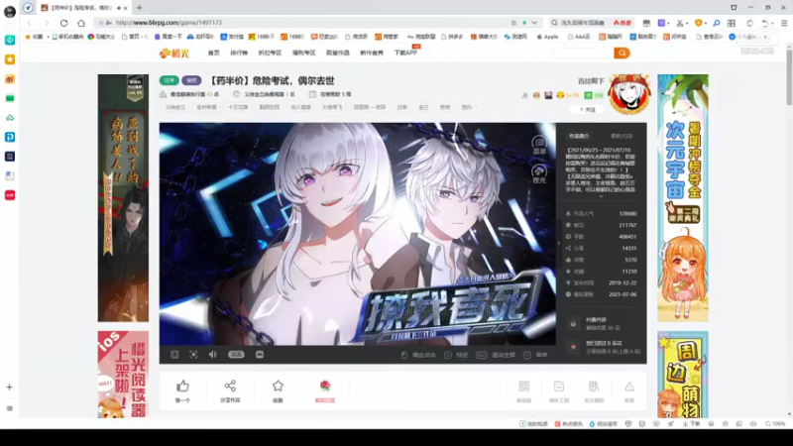The image size is (793, 446).
Task: Open a new browser tab with plus
Action: (x=139, y=8)
